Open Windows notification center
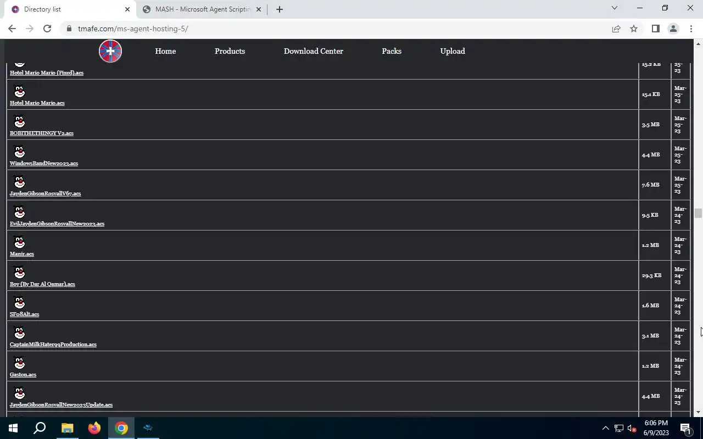The image size is (703, 439). click(686, 428)
